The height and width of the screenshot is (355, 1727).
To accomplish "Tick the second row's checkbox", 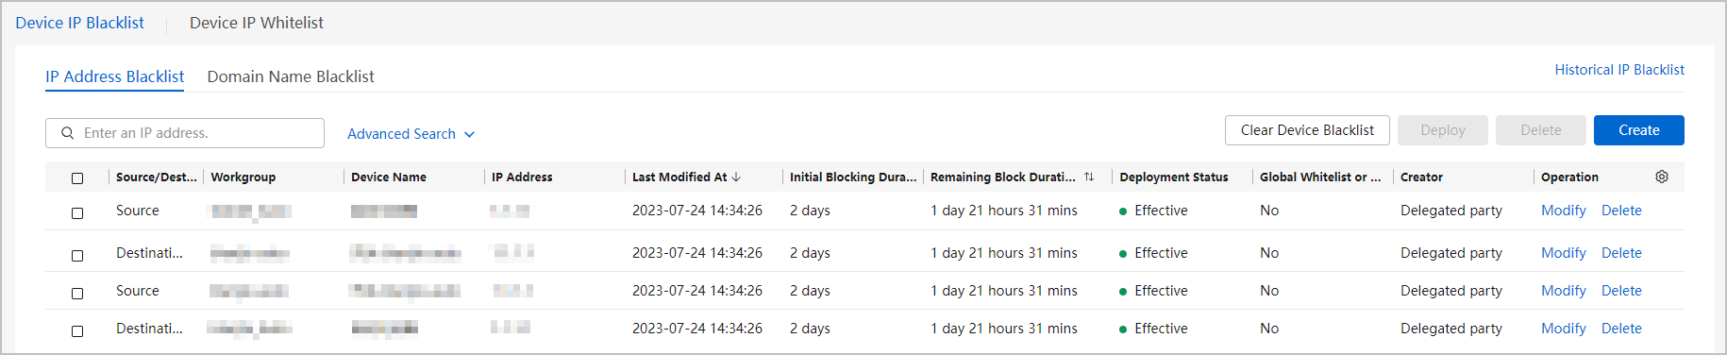I will [x=77, y=255].
